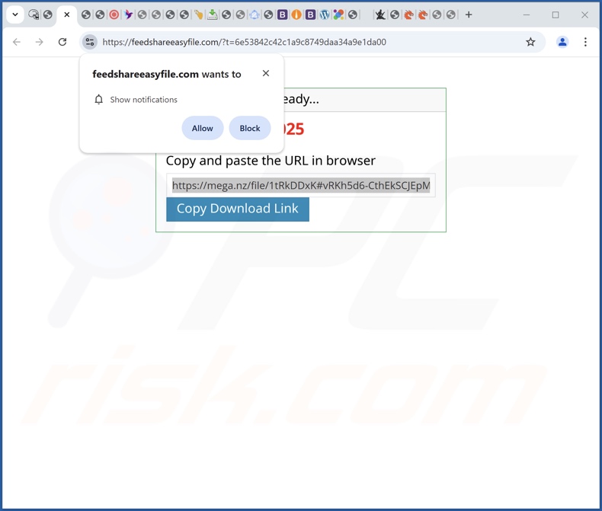Screen dimensions: 602x511
Task: Open the Chrome three-dot menu
Action: tap(585, 42)
